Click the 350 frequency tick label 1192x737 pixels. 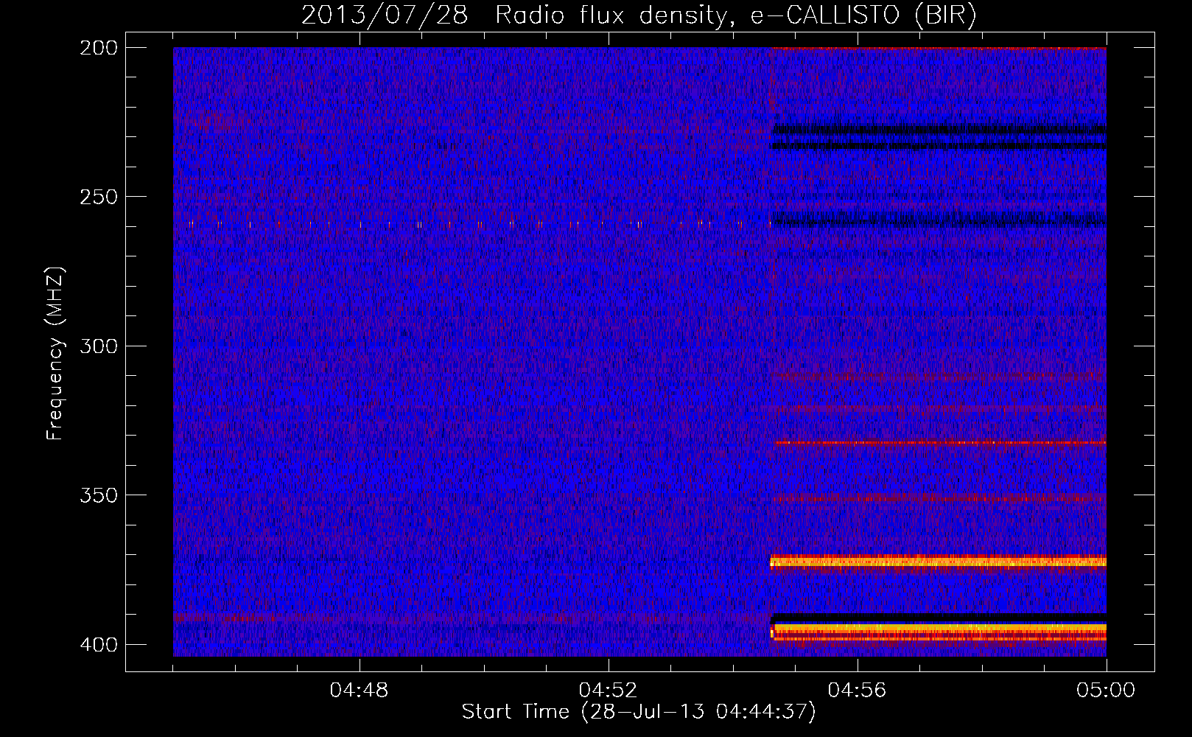(x=99, y=495)
